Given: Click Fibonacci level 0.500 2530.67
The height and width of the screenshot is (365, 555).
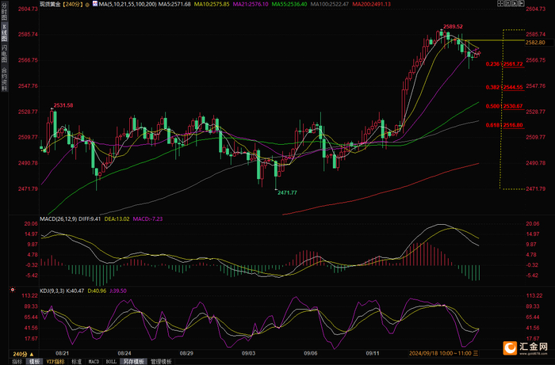Looking at the screenshot, I should tap(504, 106).
